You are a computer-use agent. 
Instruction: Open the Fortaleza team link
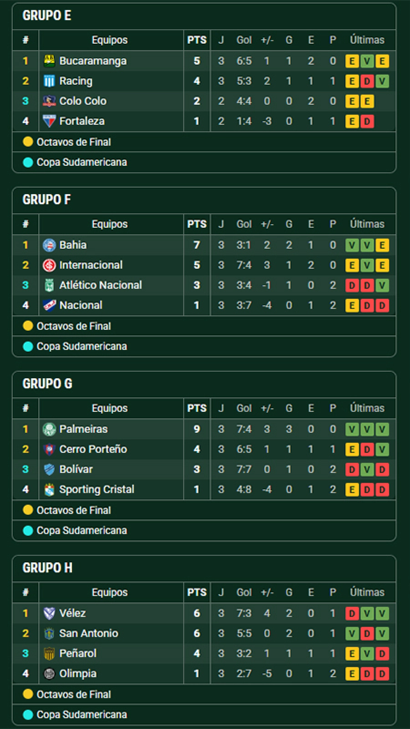click(82, 121)
